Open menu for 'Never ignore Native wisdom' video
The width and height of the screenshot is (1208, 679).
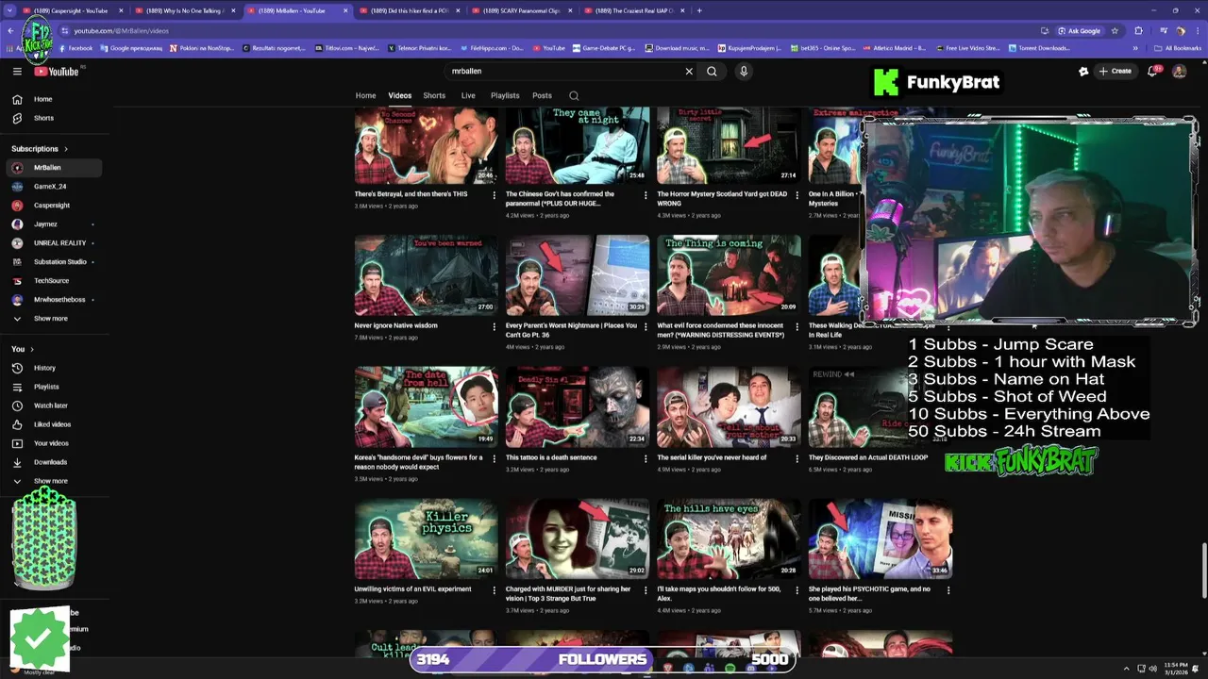click(495, 327)
